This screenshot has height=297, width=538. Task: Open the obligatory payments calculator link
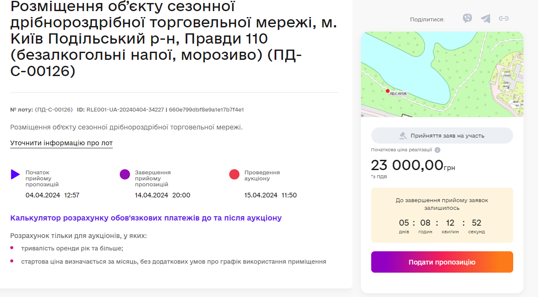(145, 218)
